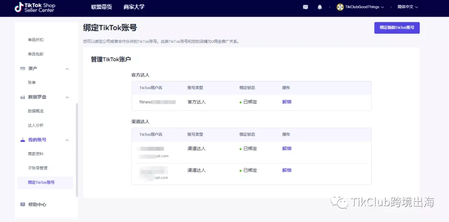
Task: Click the TikClubGoodThings account avatar
Action: [x=340, y=7]
